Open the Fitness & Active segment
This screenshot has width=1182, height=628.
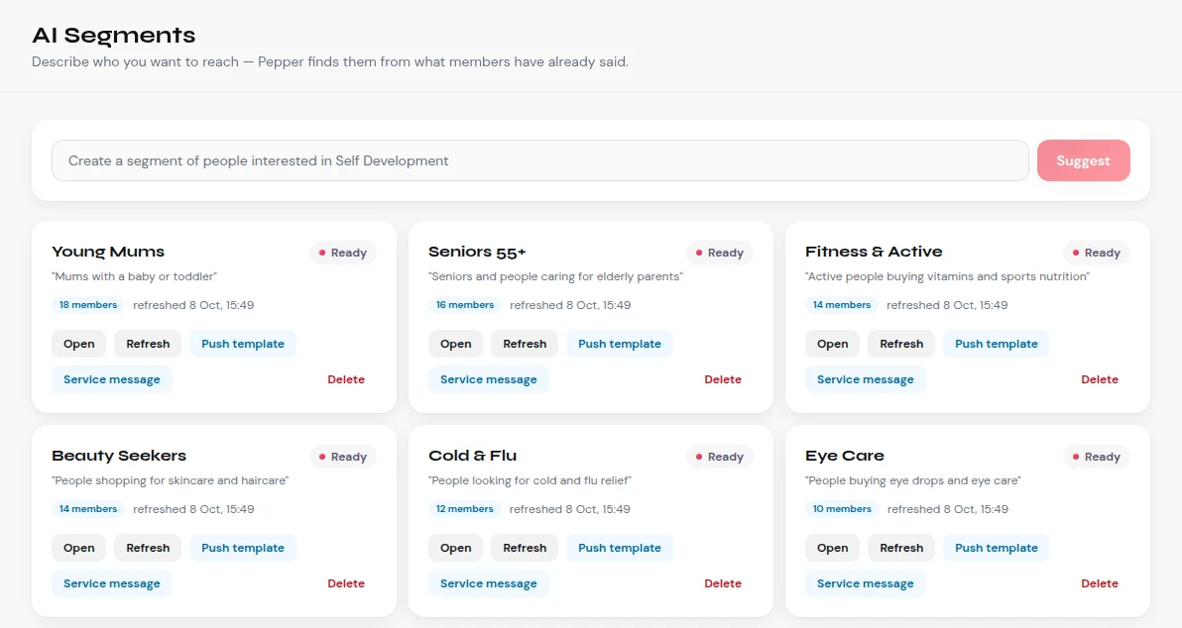(x=833, y=344)
